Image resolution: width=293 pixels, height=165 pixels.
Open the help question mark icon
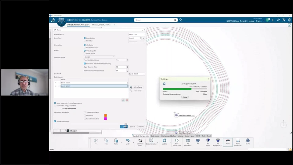[289, 20]
